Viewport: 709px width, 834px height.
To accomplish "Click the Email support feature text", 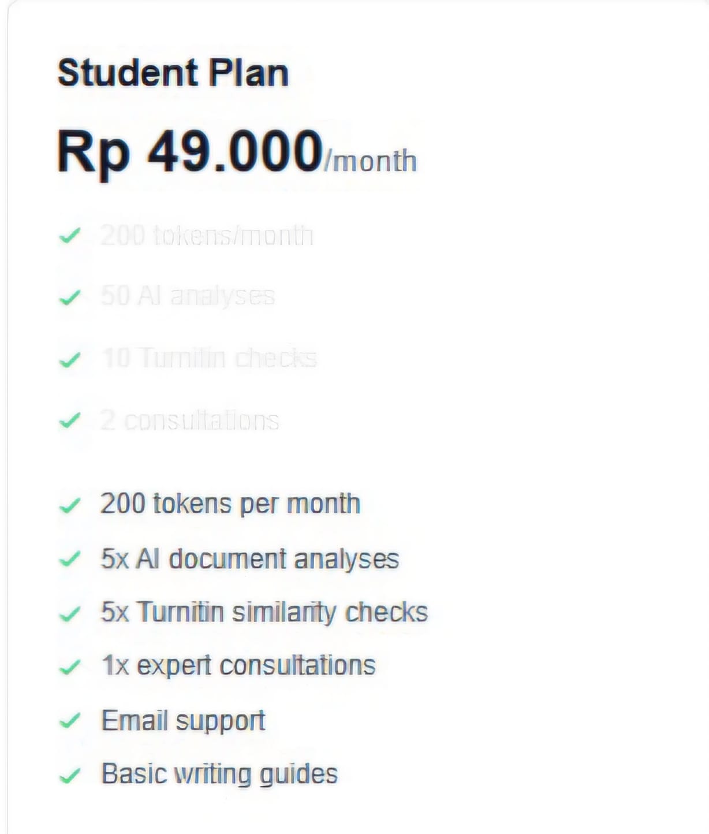I will [183, 721].
